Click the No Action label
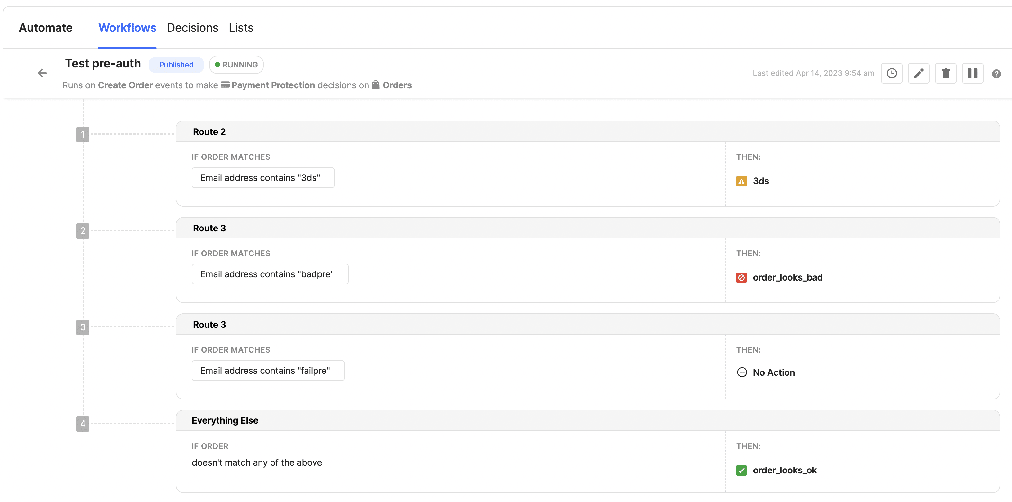The width and height of the screenshot is (1012, 502). pos(774,373)
